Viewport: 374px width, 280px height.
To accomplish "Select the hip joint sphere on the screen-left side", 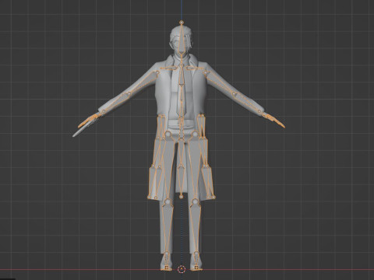I will [x=168, y=134].
